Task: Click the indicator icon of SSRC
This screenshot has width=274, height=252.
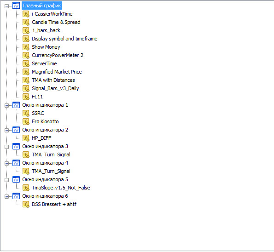Action: click(26, 114)
